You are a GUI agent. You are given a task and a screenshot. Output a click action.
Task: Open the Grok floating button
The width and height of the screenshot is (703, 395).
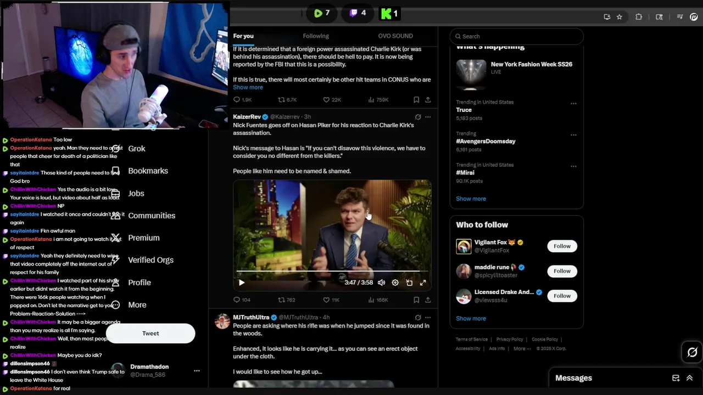(x=692, y=353)
